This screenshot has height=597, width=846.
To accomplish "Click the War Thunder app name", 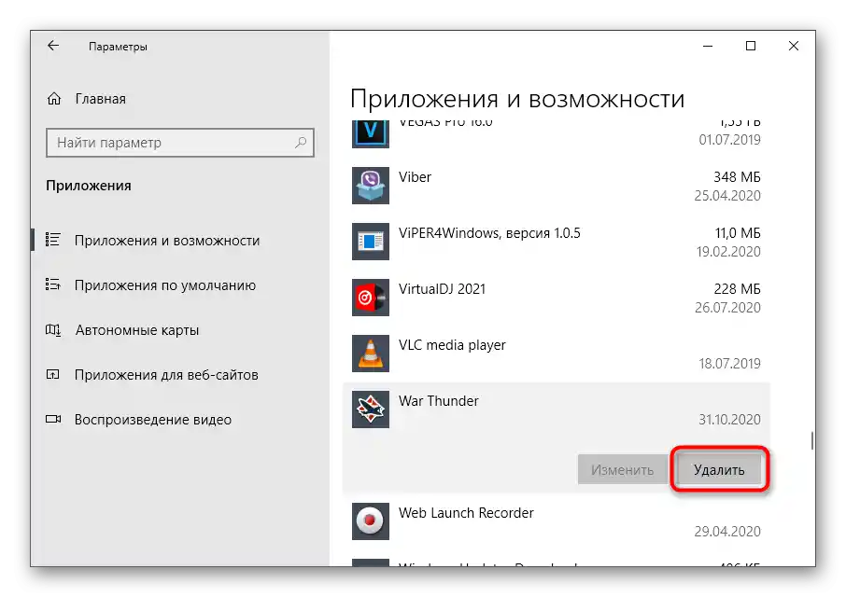I will [x=439, y=401].
